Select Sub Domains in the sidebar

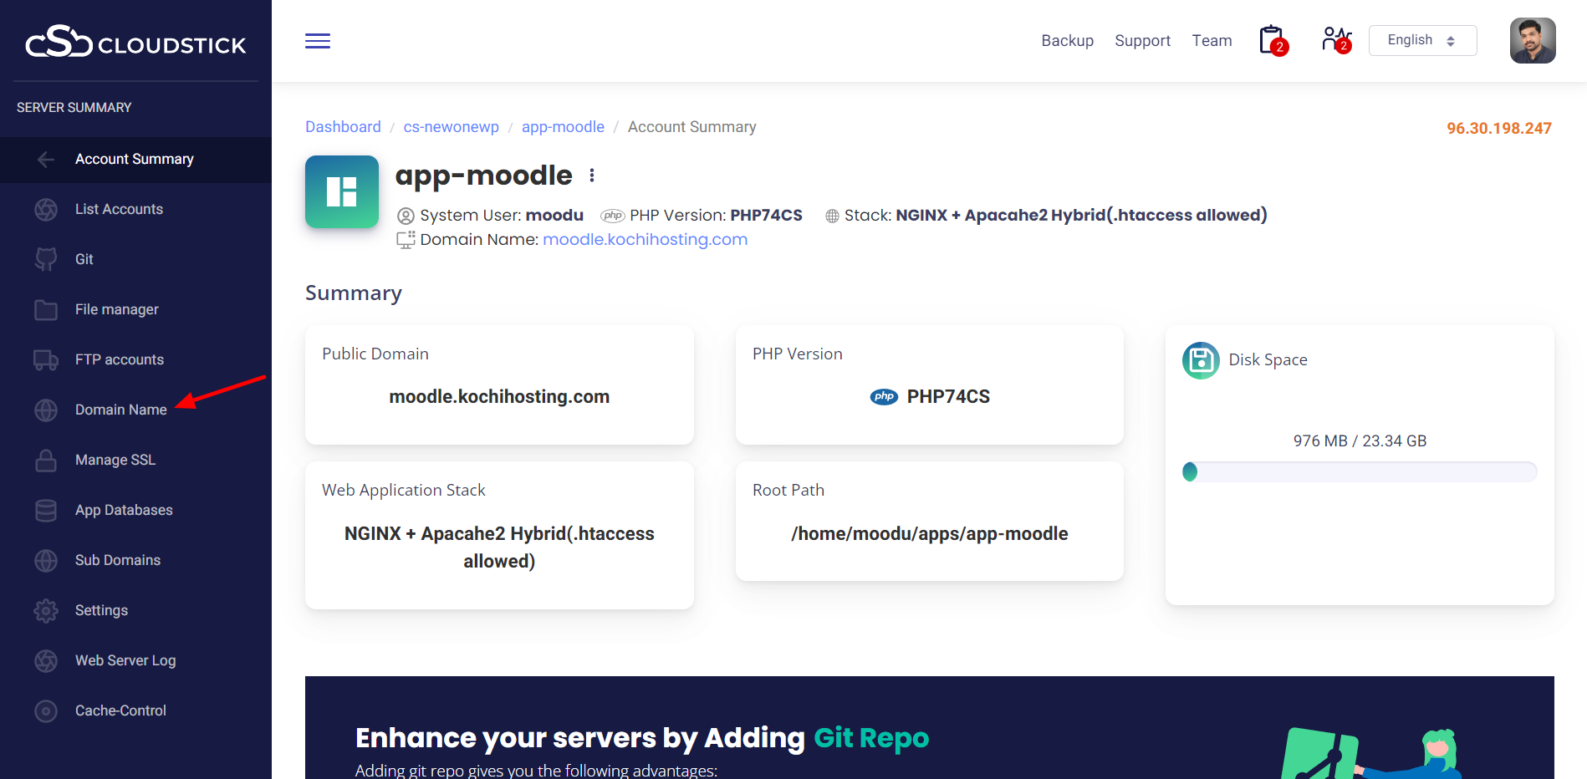[117, 560]
